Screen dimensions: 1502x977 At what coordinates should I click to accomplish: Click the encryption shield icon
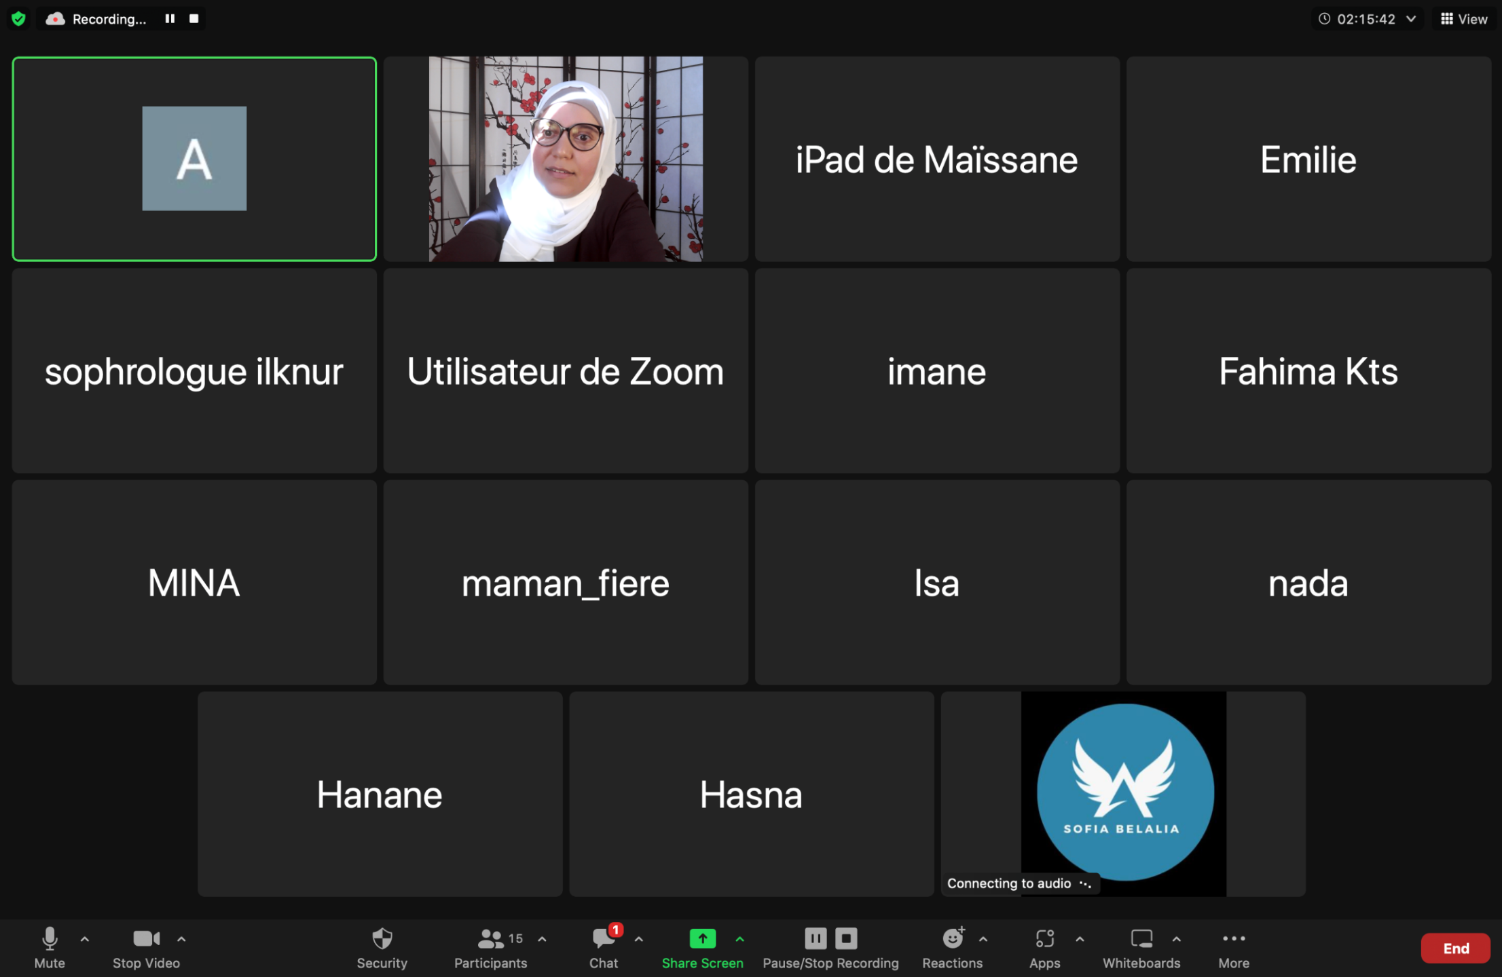coord(18,18)
